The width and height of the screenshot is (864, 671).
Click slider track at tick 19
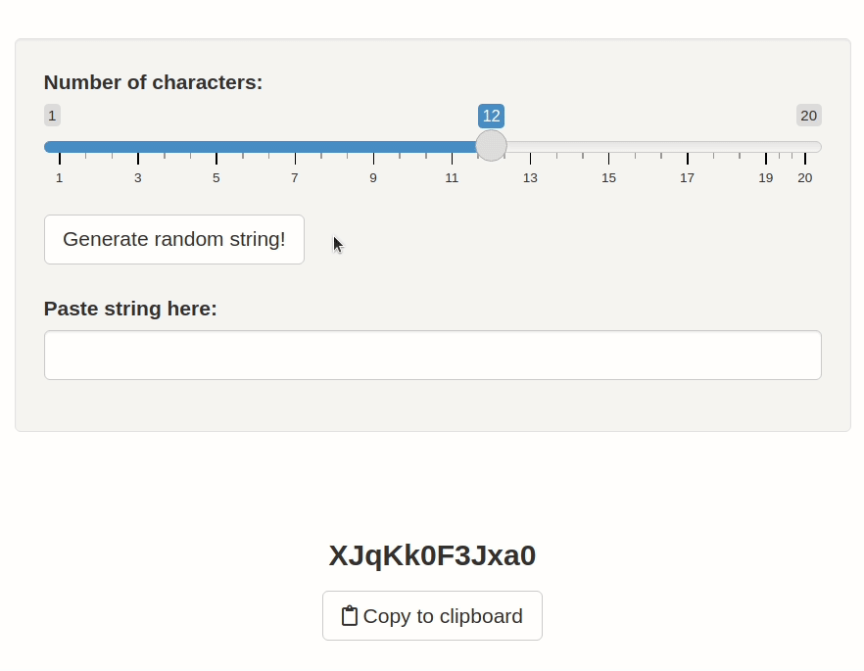(x=766, y=147)
